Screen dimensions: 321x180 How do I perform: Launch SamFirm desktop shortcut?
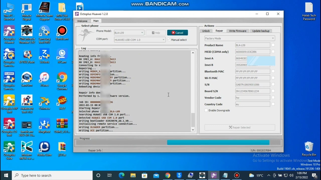(x=27, y=79)
